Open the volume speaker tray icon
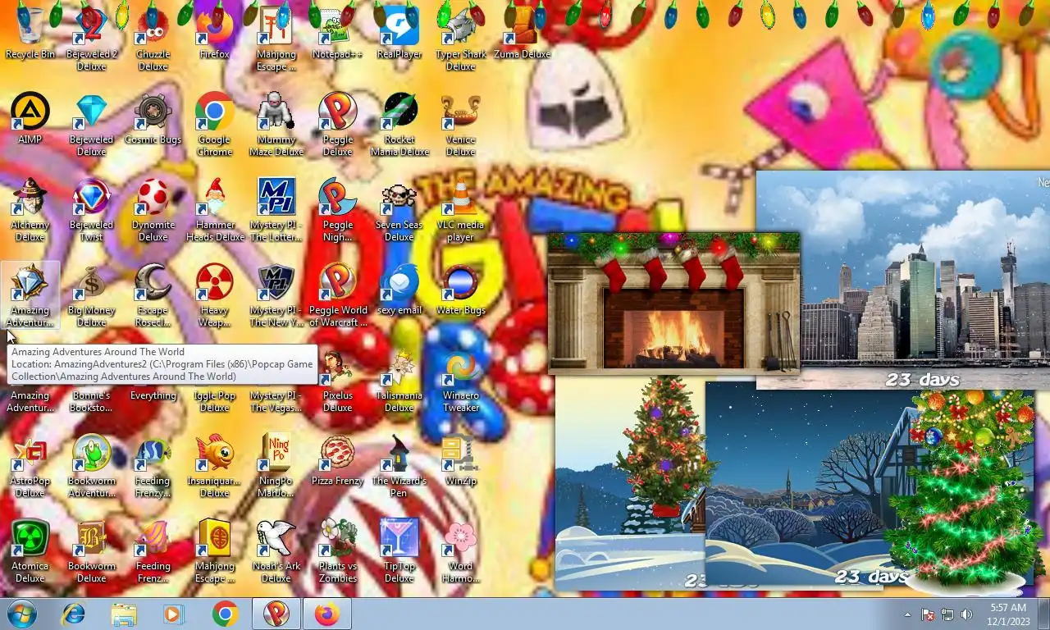The image size is (1050, 630). click(x=966, y=614)
